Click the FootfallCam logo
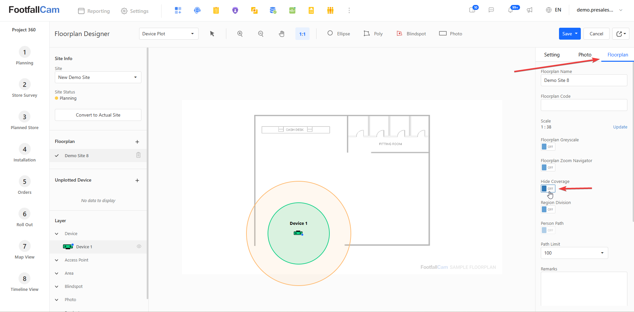 (34, 10)
